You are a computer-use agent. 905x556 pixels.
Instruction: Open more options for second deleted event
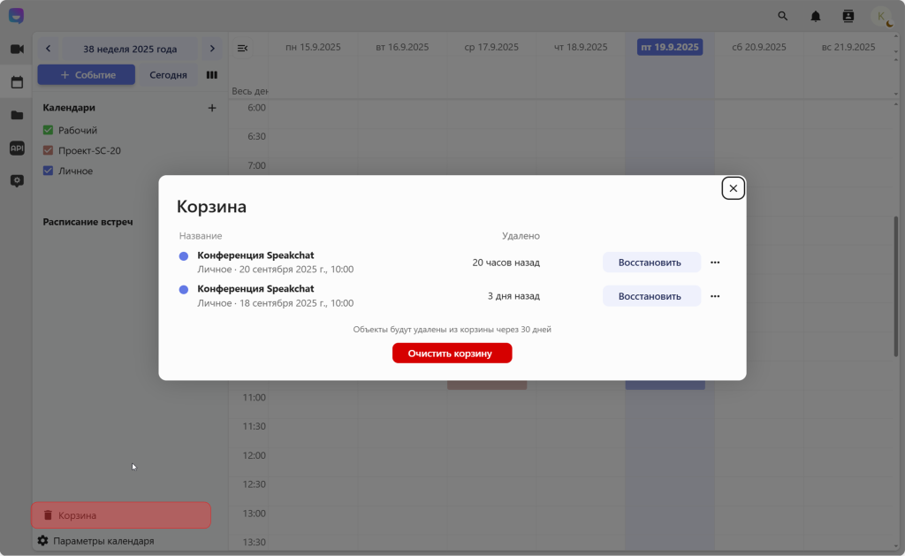[x=715, y=296]
